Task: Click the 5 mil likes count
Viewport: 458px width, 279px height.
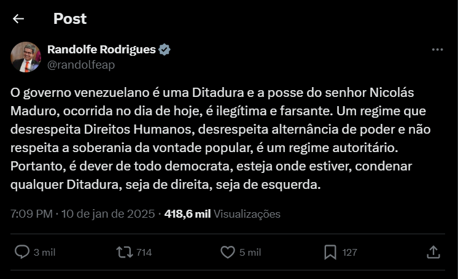Action: (250, 252)
